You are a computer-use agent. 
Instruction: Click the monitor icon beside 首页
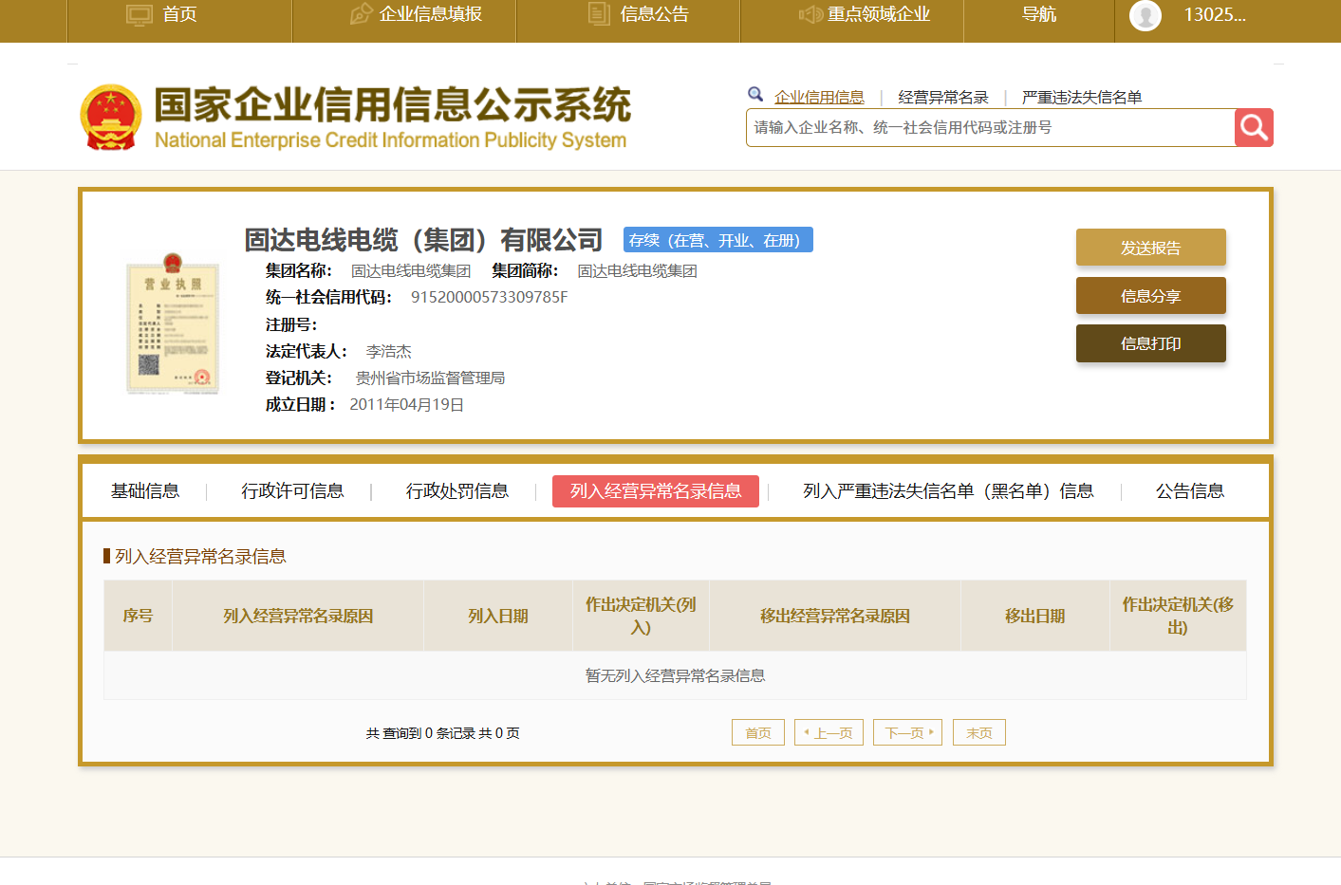140,14
